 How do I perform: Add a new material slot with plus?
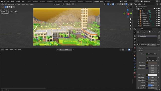(159, 36)
